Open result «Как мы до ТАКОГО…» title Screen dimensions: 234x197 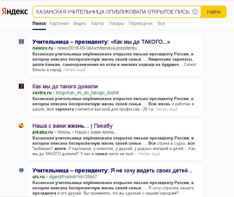coord(101,42)
